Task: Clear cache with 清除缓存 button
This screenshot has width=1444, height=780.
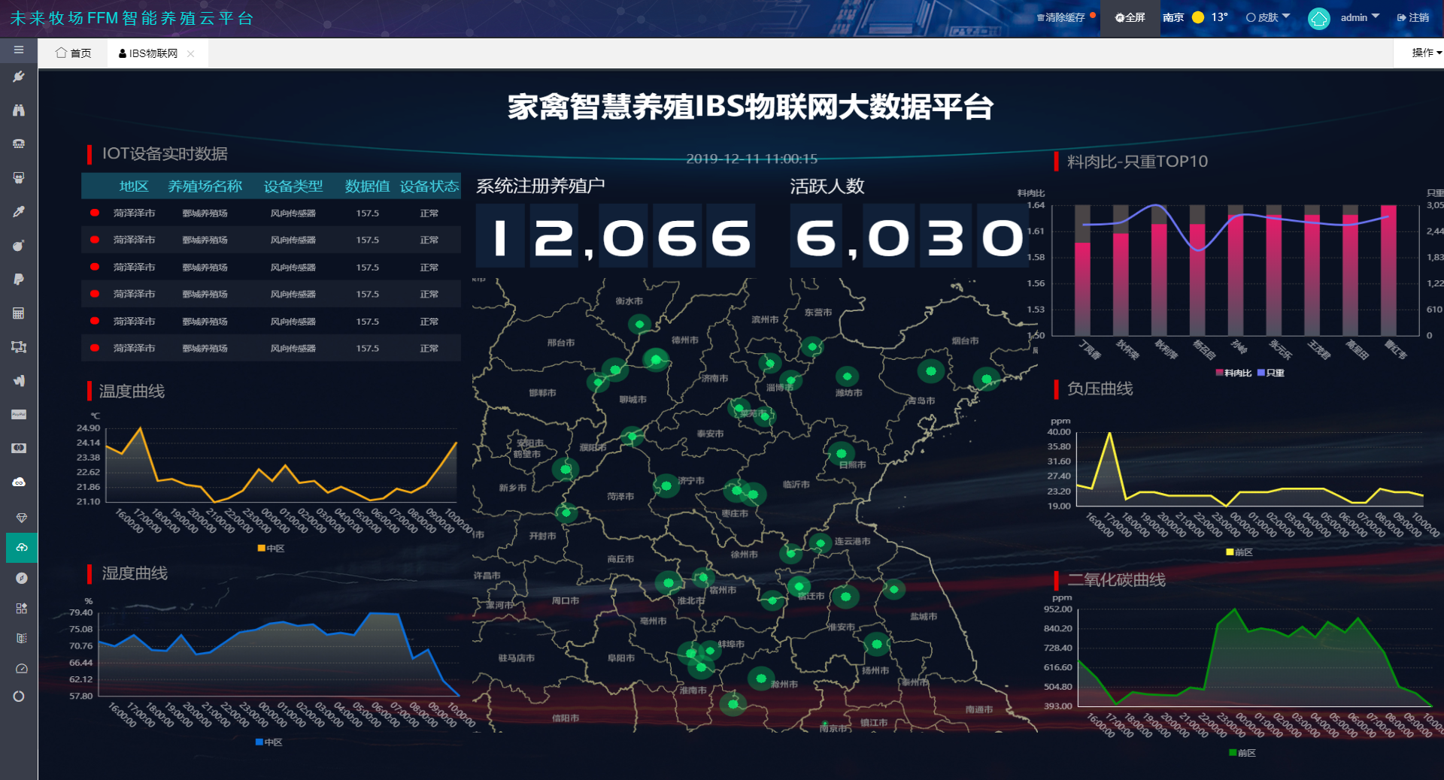Action: (x=1061, y=17)
